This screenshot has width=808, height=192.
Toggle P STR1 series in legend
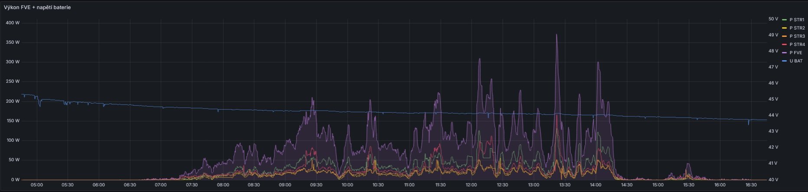pyautogui.click(x=797, y=20)
